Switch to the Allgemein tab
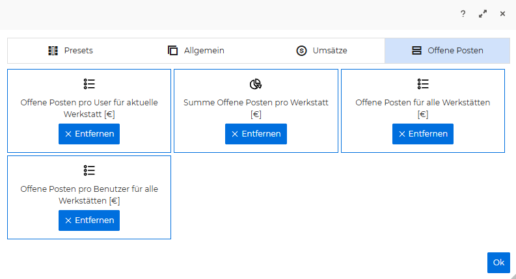 (x=196, y=51)
